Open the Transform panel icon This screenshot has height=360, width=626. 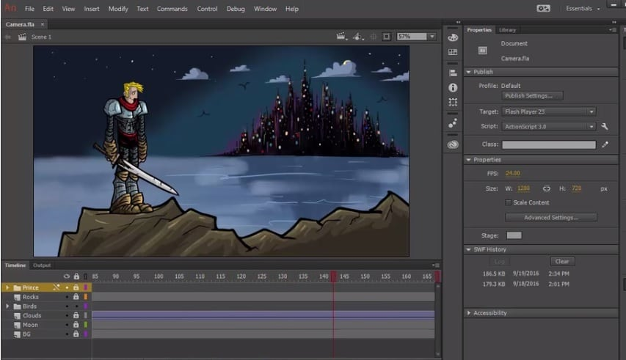point(453,102)
